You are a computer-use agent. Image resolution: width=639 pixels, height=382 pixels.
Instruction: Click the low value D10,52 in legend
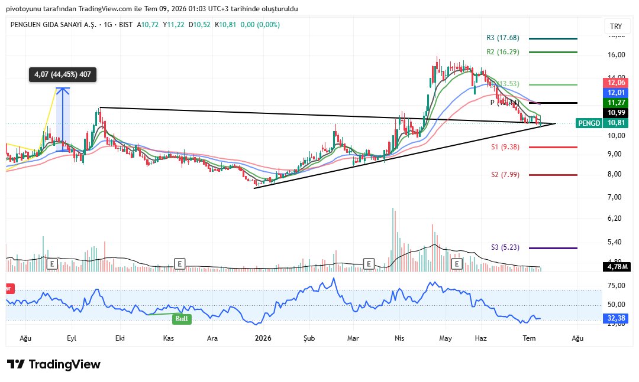pyautogui.click(x=199, y=25)
